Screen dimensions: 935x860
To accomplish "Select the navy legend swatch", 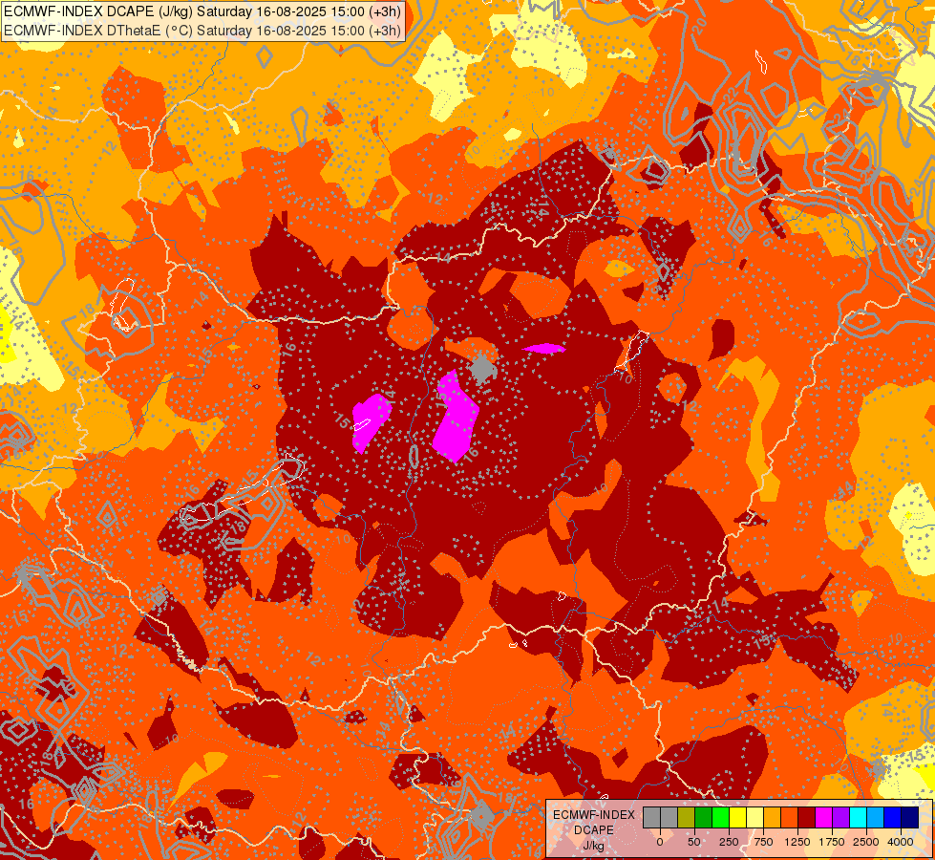I will [910, 818].
